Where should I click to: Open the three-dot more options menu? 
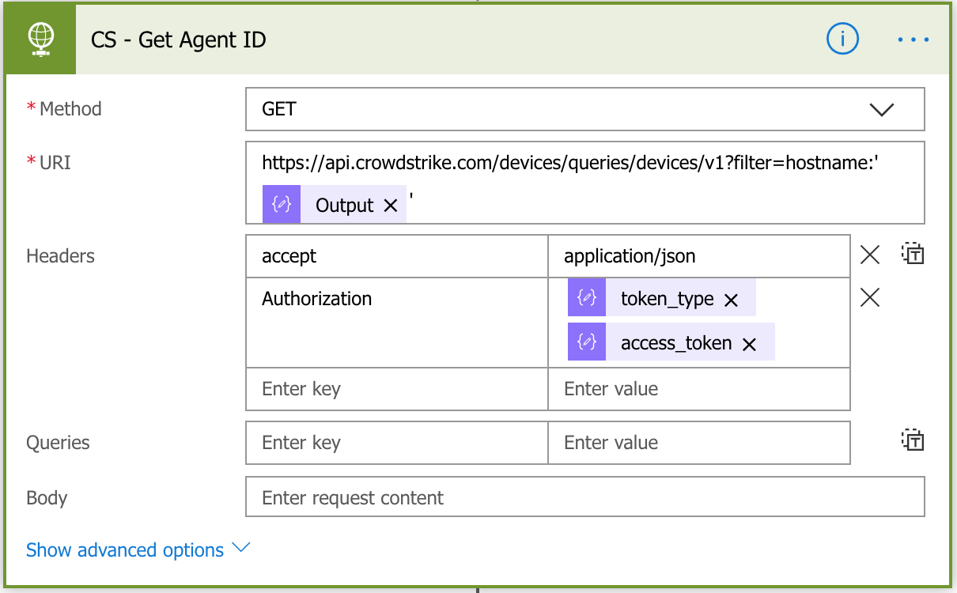pos(913,39)
